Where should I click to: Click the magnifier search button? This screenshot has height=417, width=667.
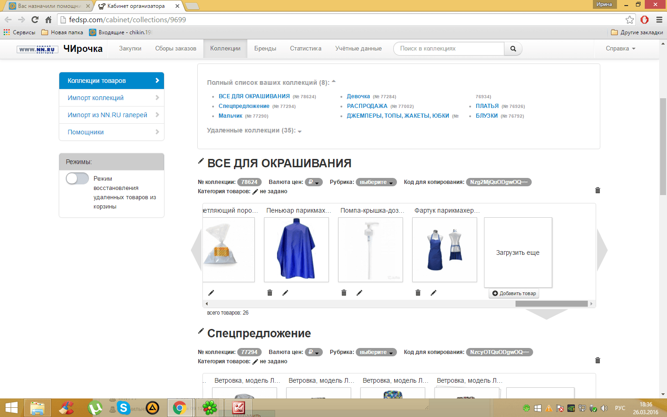(x=513, y=49)
